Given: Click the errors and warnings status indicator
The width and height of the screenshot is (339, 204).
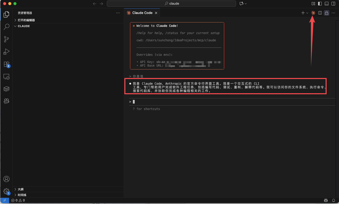Looking at the screenshot, I should click(18, 200).
